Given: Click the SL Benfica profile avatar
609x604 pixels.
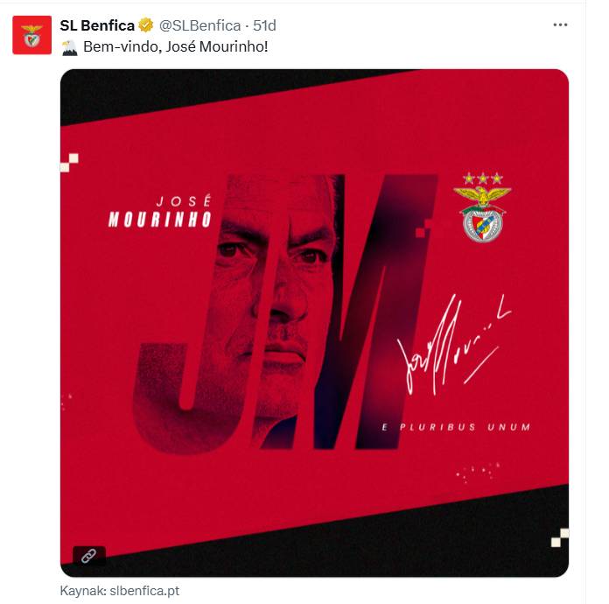Looking at the screenshot, I should pos(31,35).
